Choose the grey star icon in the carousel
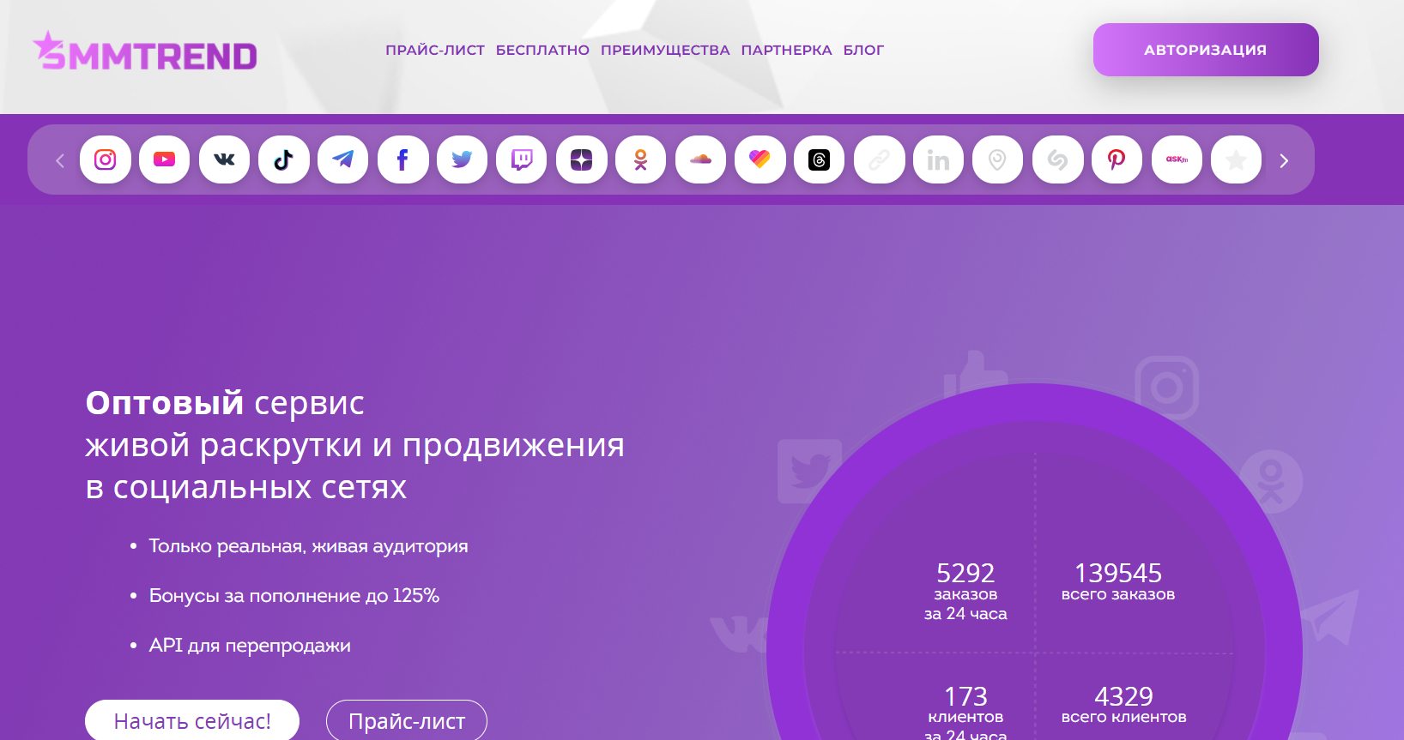The image size is (1404, 740). pos(1236,159)
